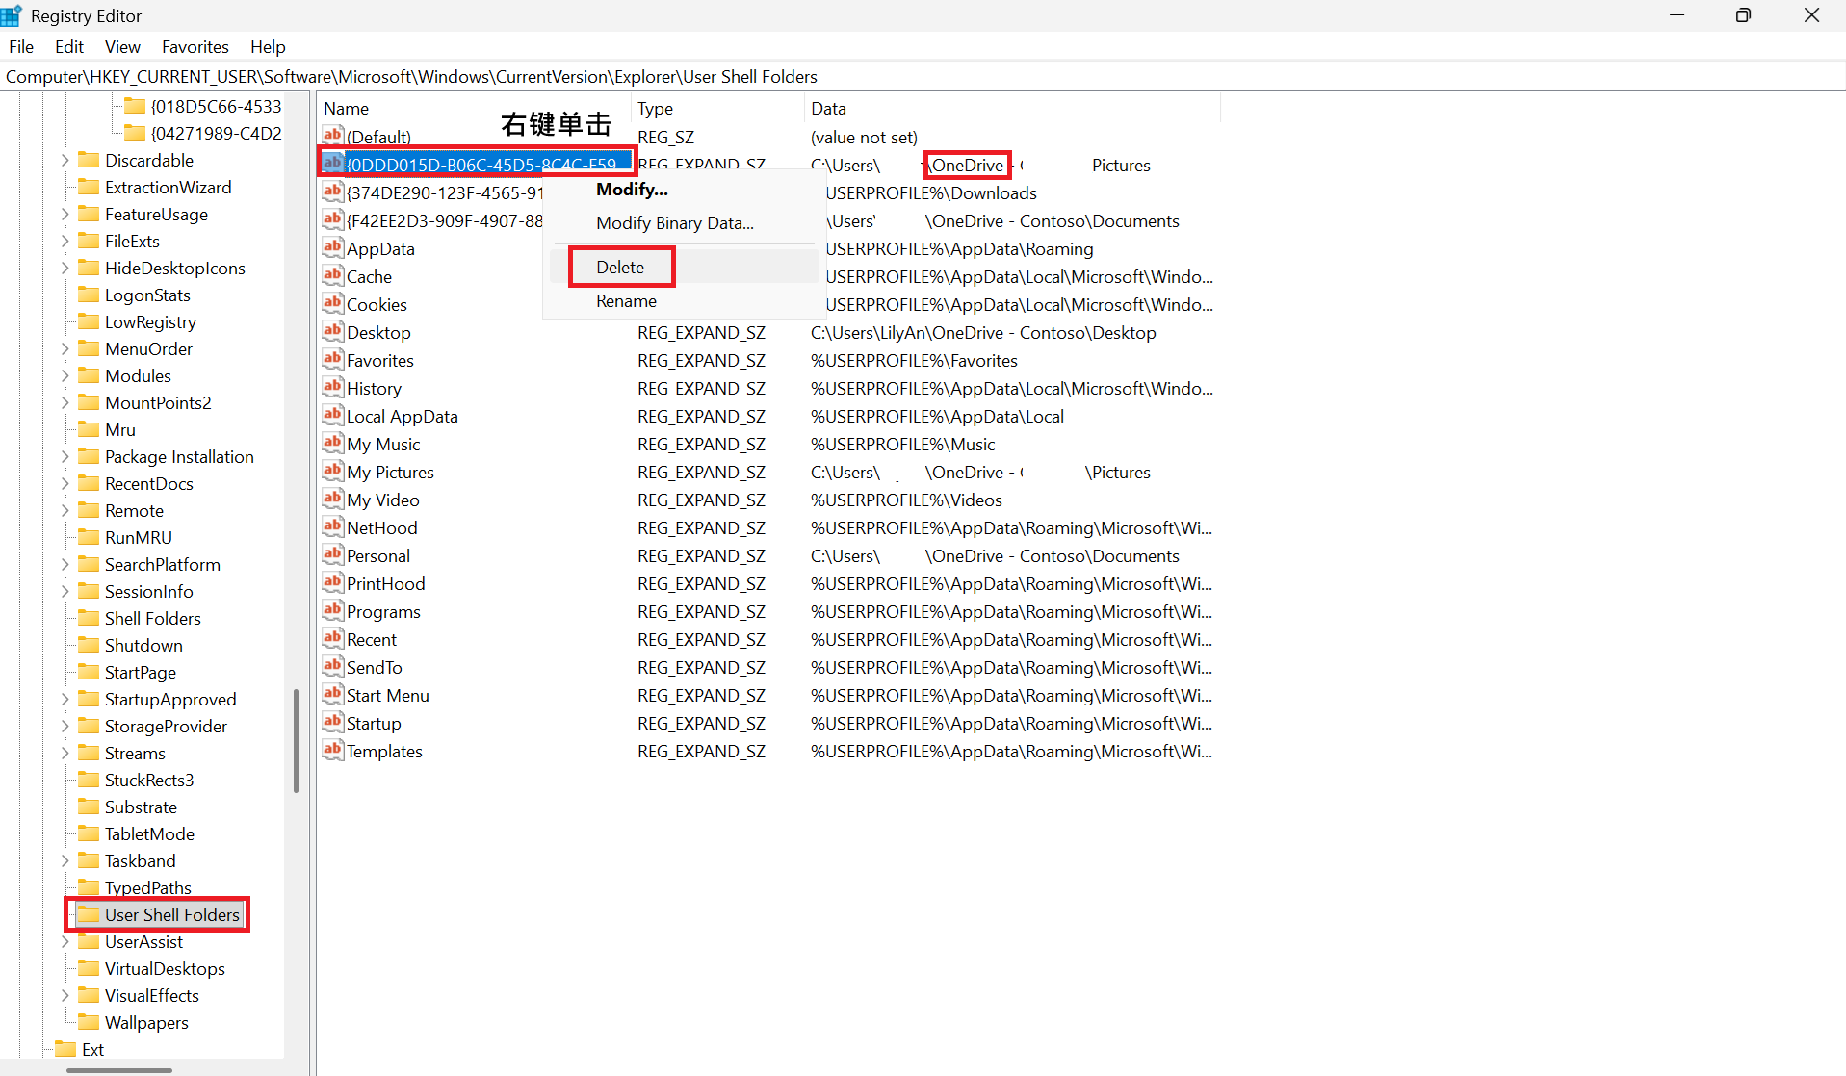The width and height of the screenshot is (1846, 1076).
Task: Click the tree pane vertical scrollbar thumb
Action: tap(296, 740)
